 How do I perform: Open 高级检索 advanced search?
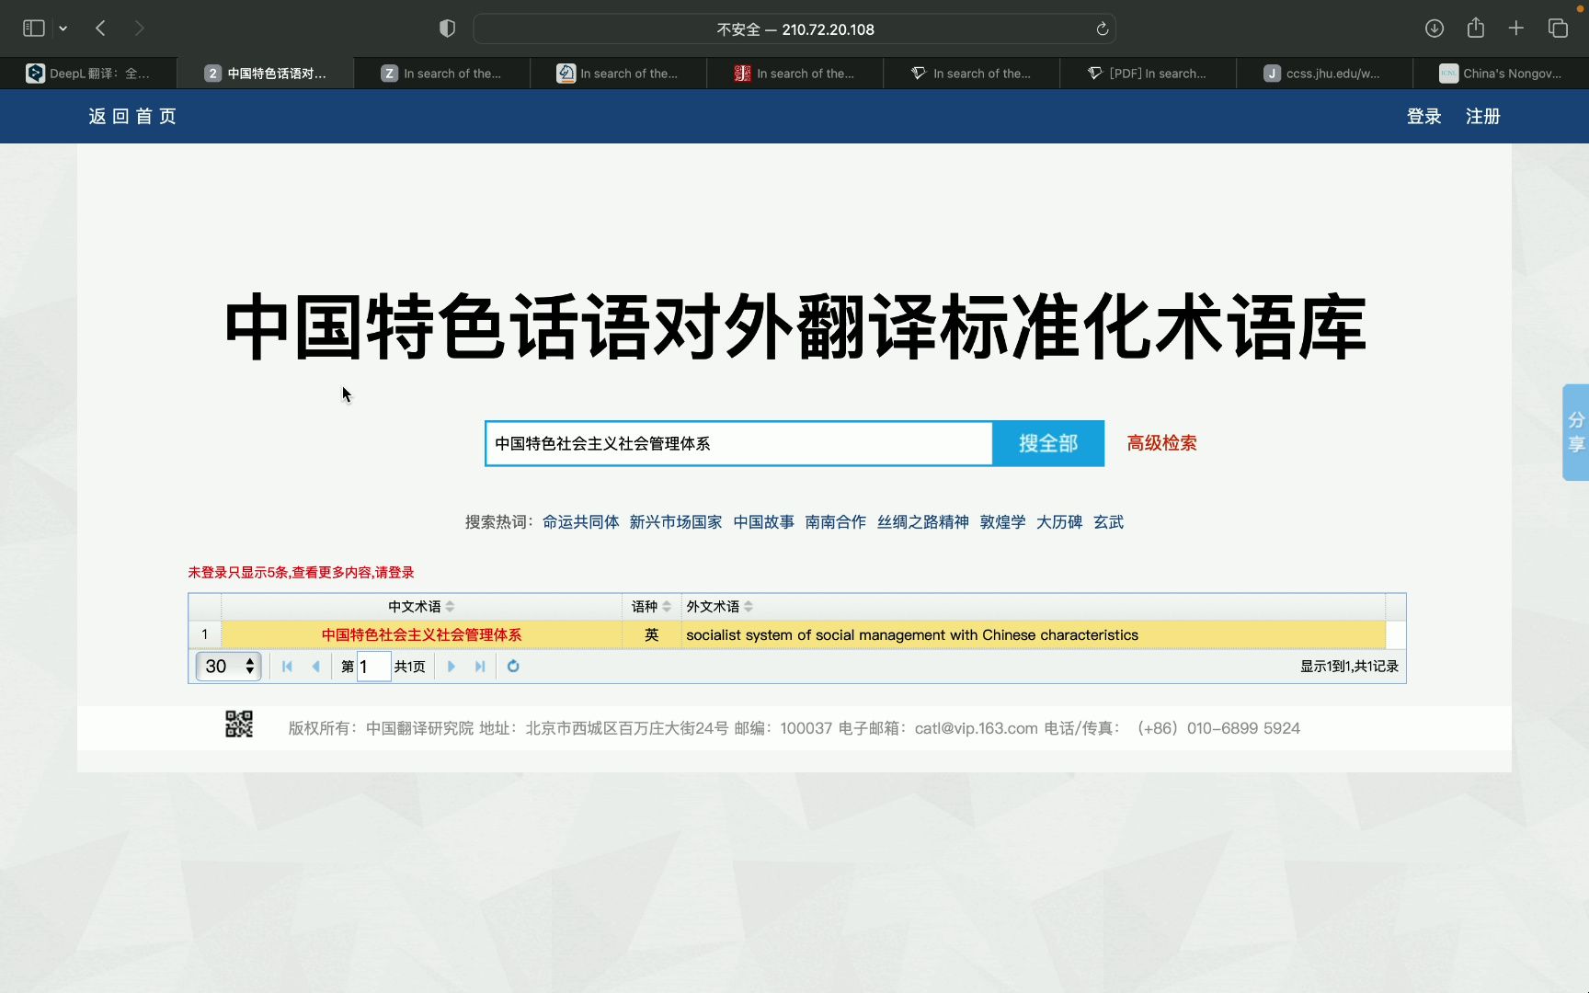[x=1161, y=443]
